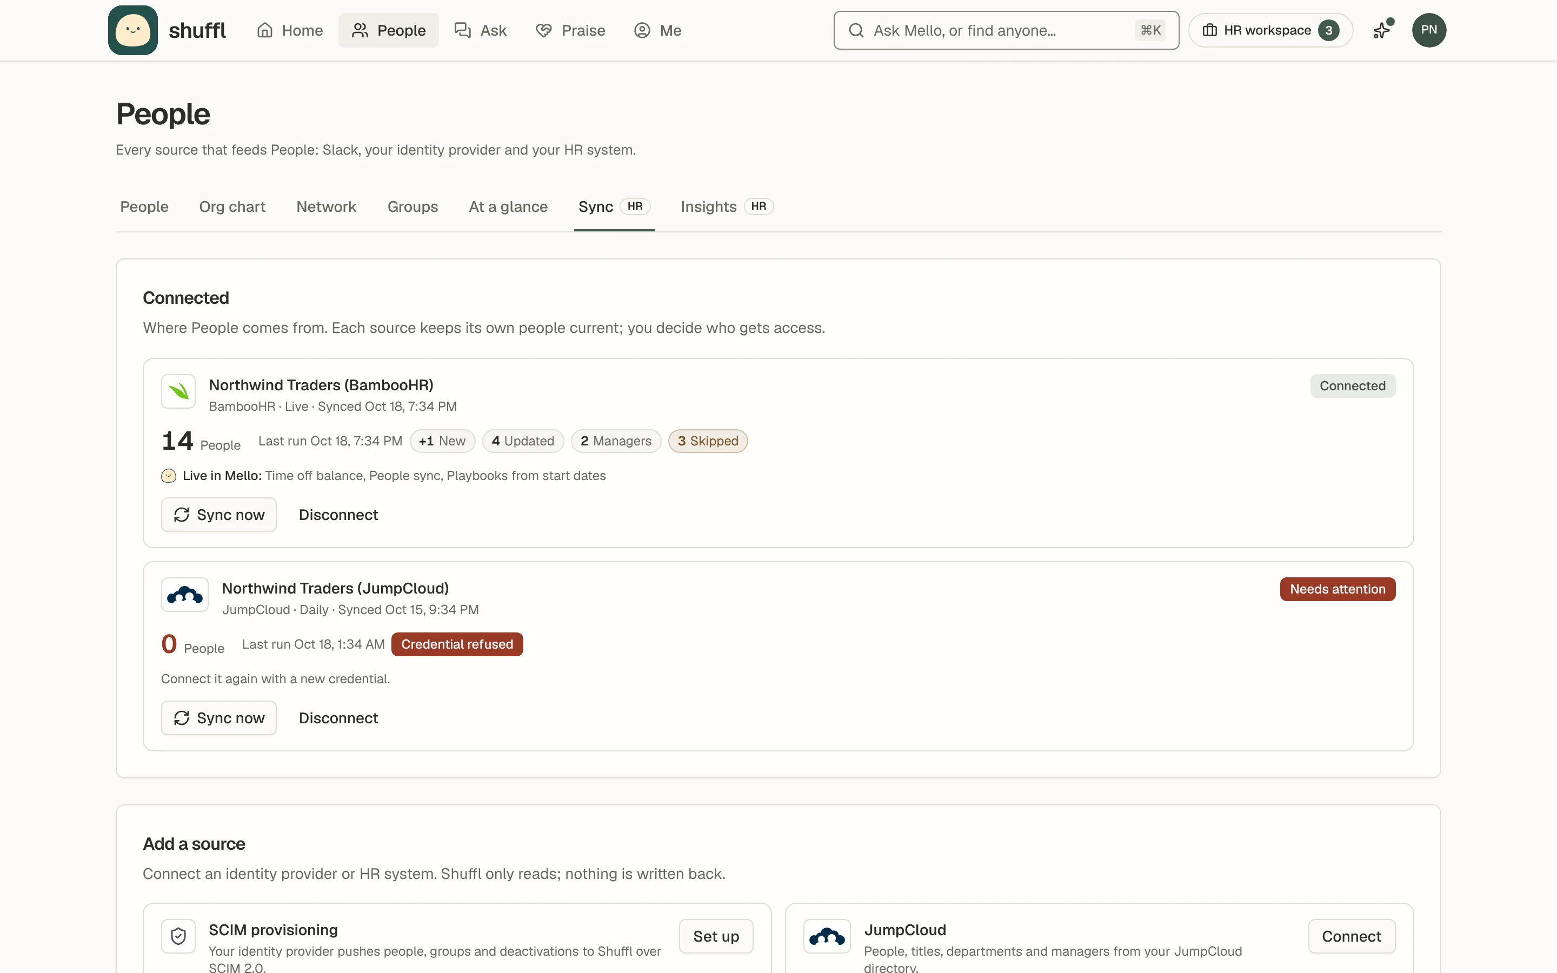The image size is (1557, 973).
Task: Sync now for the JumpCloud source
Action: (x=219, y=718)
